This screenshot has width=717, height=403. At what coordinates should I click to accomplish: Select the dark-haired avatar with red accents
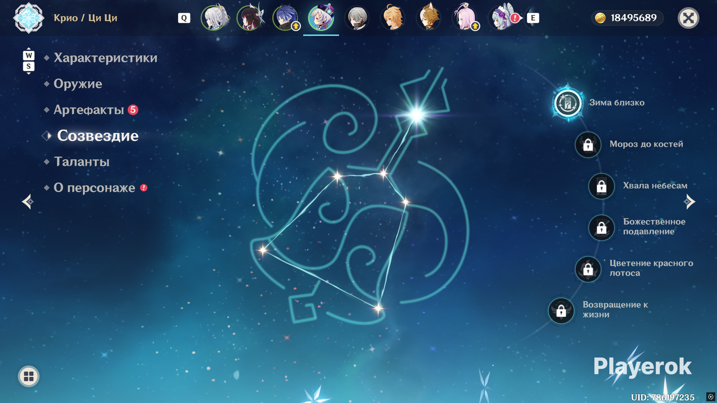(250, 18)
